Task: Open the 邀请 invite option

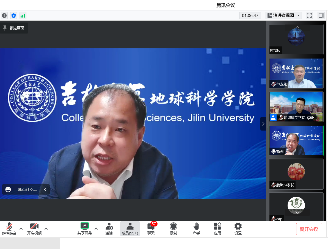Action: [x=109, y=229]
